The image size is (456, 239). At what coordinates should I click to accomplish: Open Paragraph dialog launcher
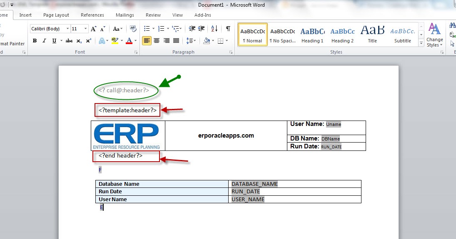coord(231,52)
